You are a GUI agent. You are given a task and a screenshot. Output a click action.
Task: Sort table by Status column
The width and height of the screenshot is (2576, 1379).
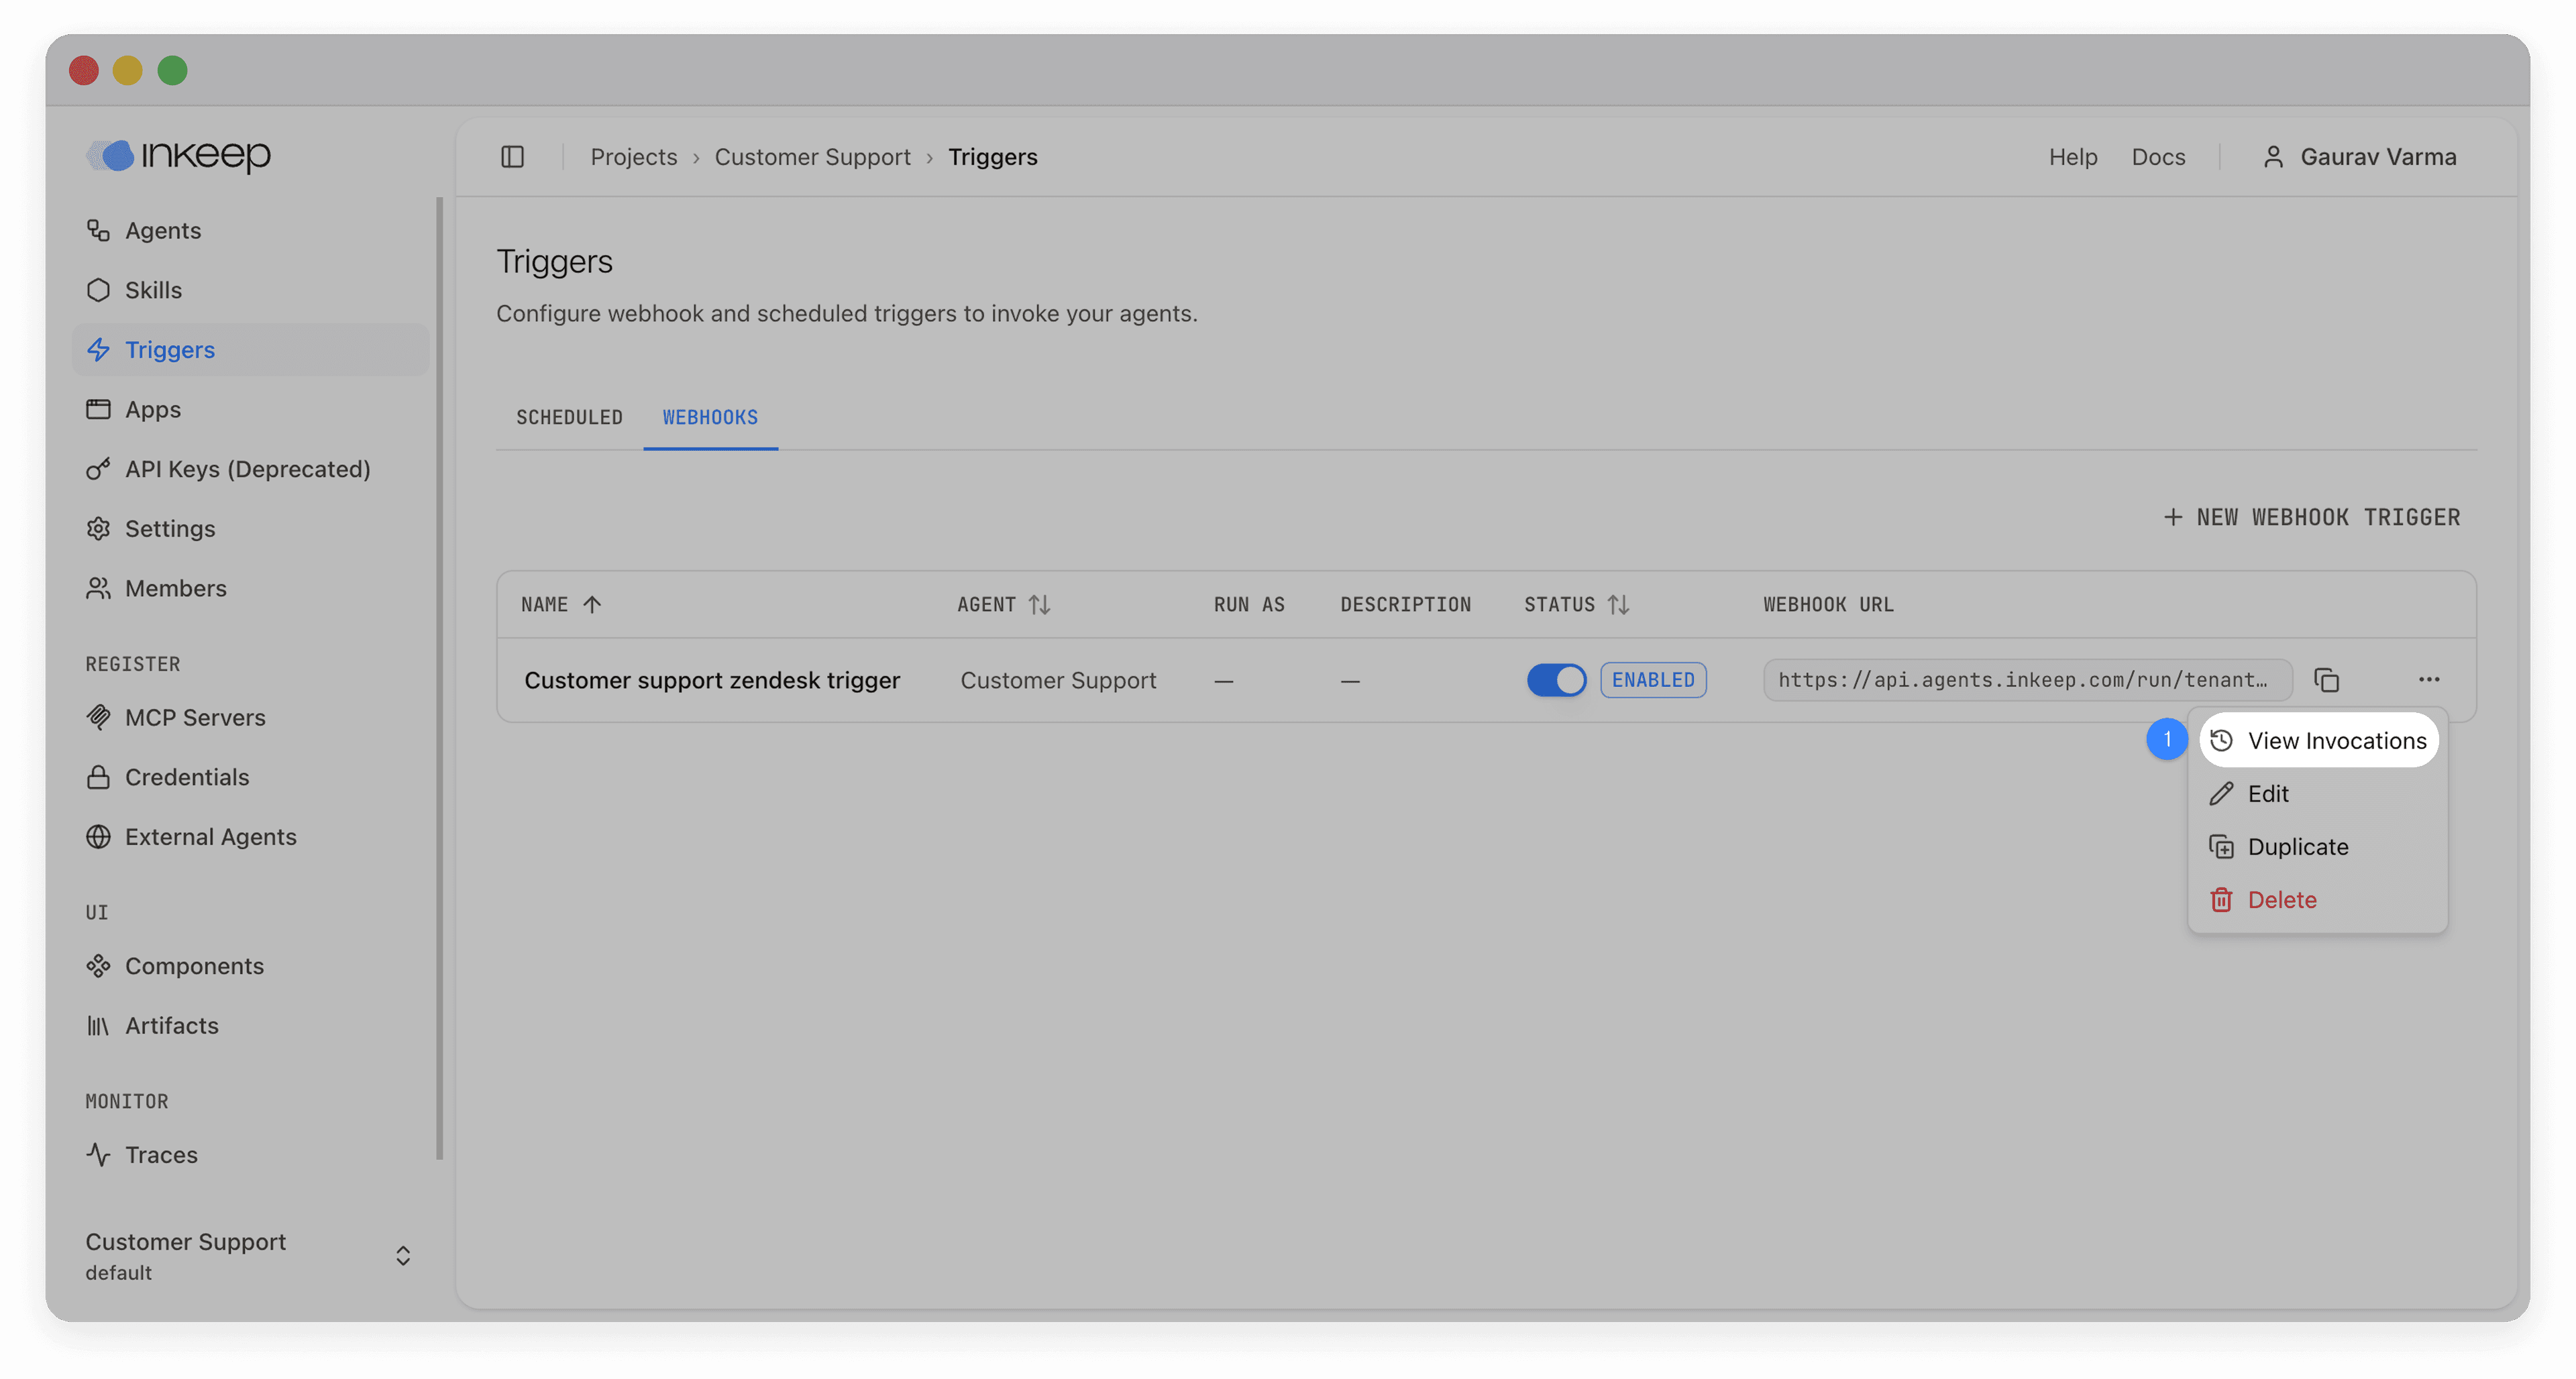pyautogui.click(x=1577, y=604)
